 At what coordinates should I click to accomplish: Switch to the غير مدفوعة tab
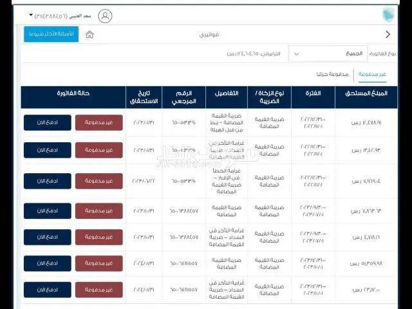coord(372,75)
